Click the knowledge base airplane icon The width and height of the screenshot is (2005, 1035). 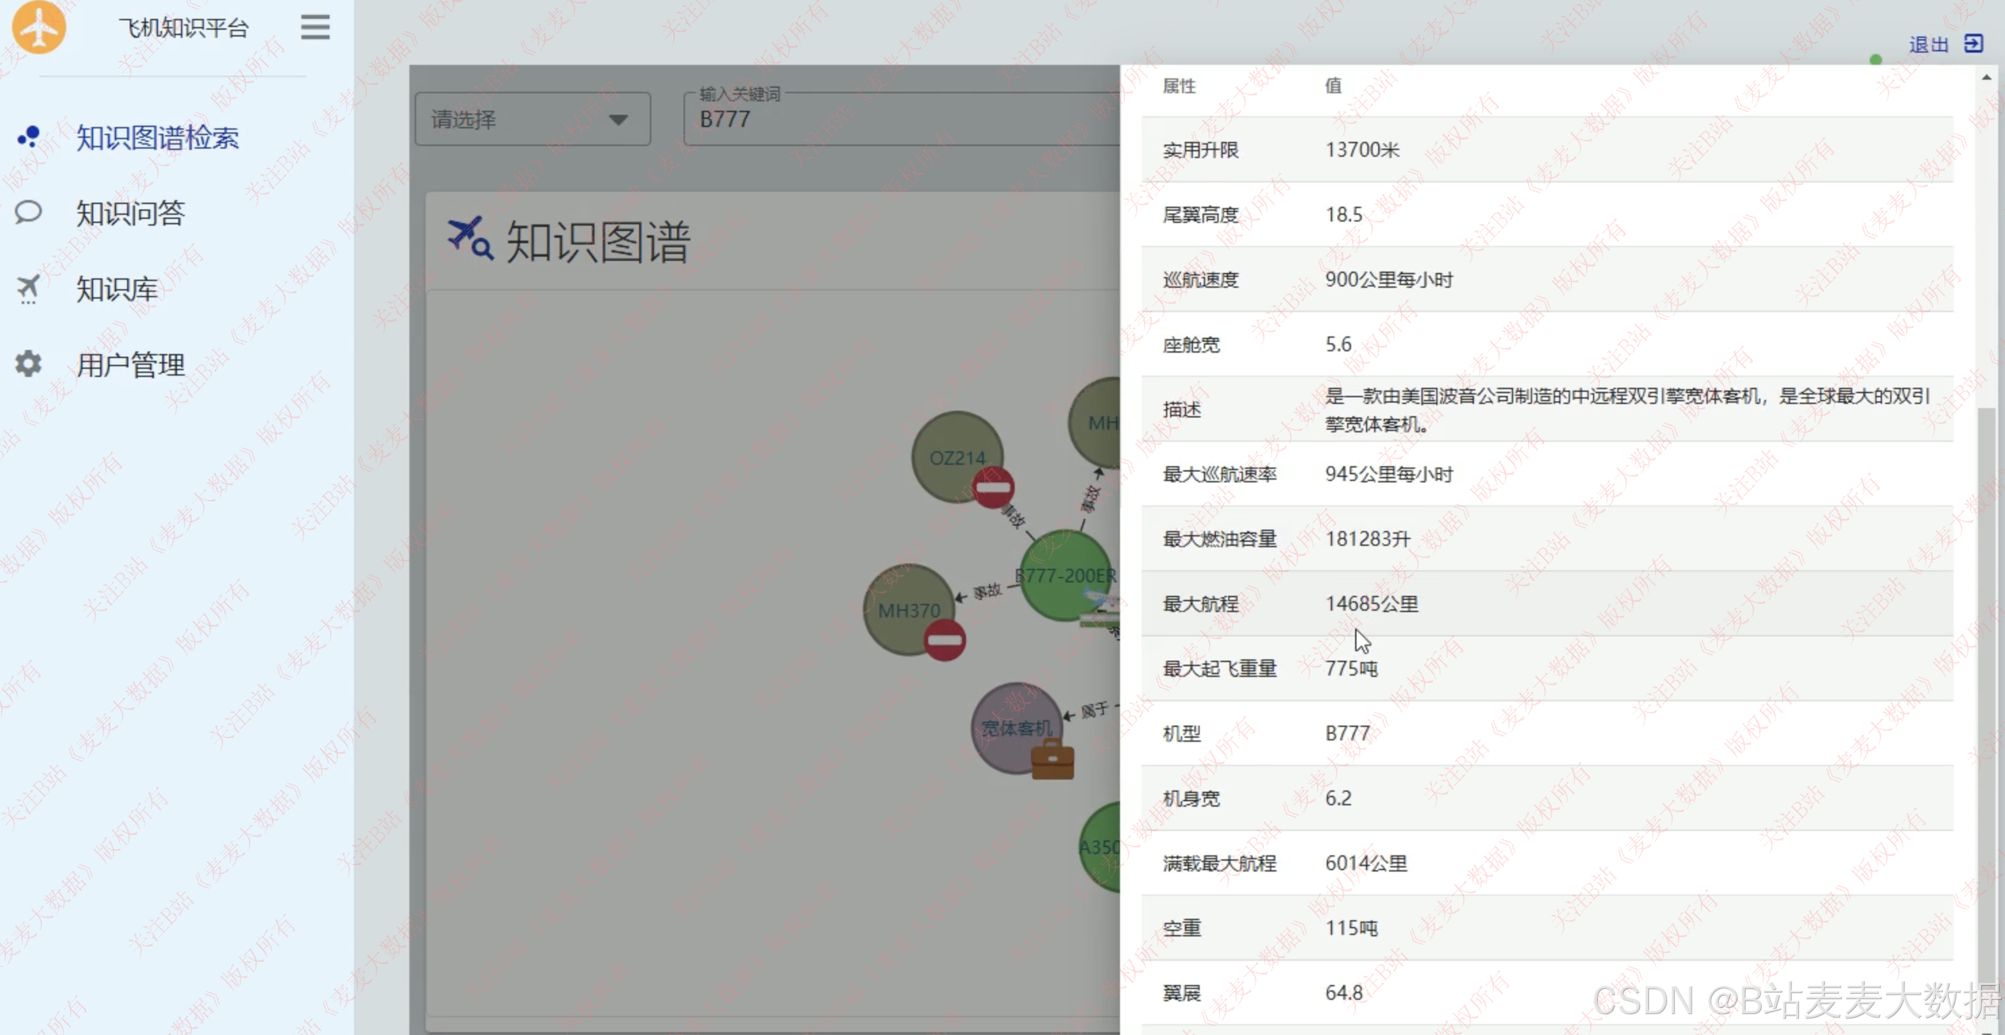(29, 288)
